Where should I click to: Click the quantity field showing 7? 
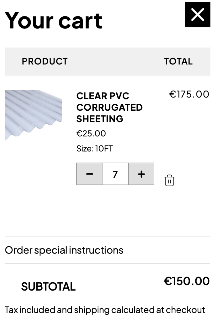(115, 174)
